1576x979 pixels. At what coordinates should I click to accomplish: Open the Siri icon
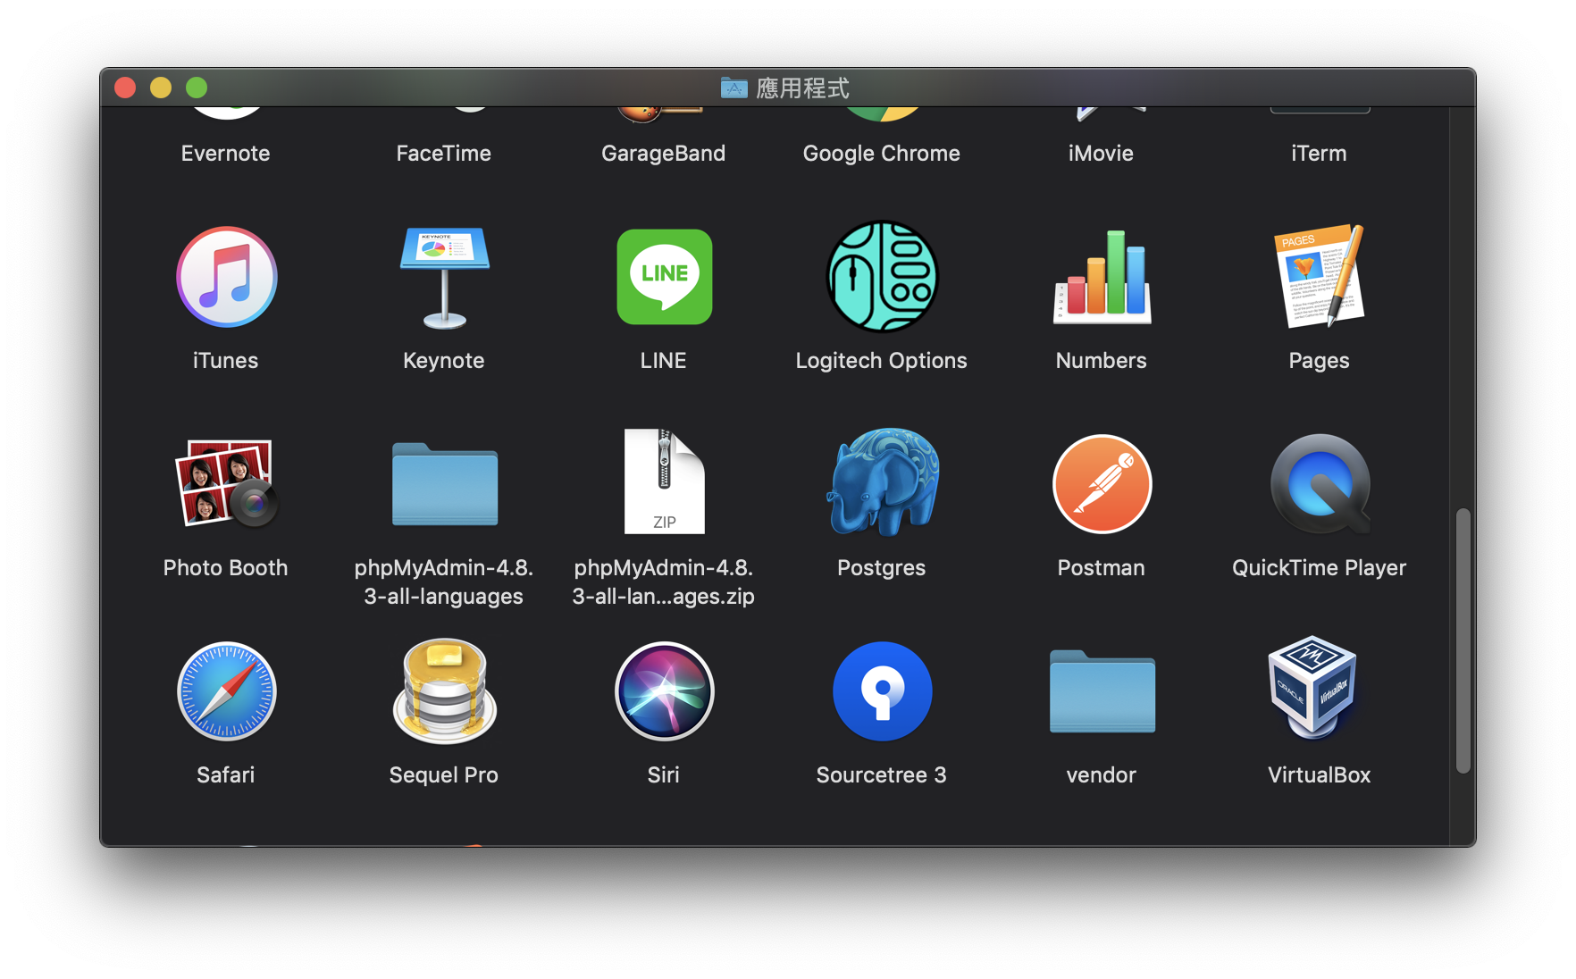tap(664, 691)
